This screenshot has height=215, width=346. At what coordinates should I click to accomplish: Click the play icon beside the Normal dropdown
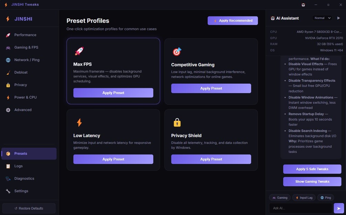(x=339, y=18)
